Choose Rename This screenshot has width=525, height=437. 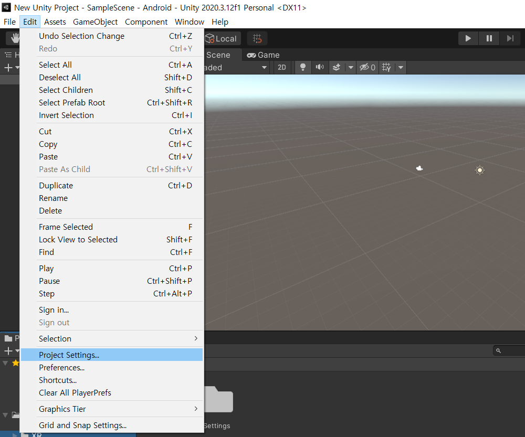pos(112,198)
